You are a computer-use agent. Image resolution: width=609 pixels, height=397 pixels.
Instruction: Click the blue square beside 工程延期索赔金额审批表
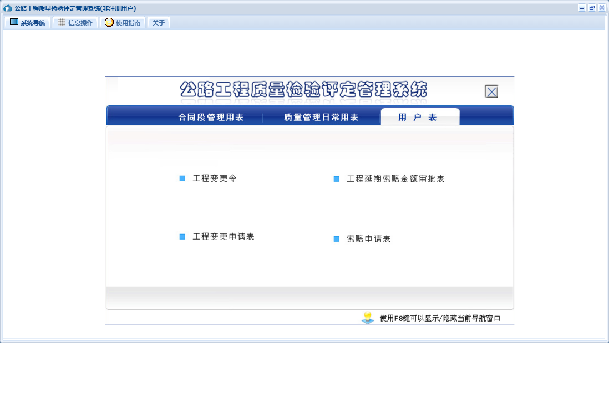pyautogui.click(x=337, y=179)
